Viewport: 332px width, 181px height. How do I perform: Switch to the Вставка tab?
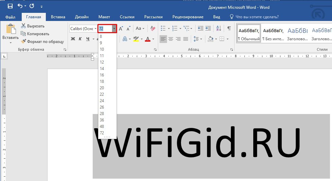click(58, 17)
